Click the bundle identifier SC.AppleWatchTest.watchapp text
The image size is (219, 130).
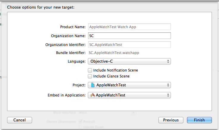pos(114,53)
